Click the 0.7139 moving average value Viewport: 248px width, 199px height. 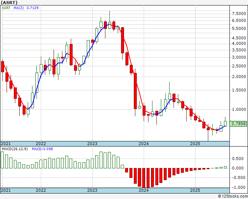pyautogui.click(x=32, y=8)
